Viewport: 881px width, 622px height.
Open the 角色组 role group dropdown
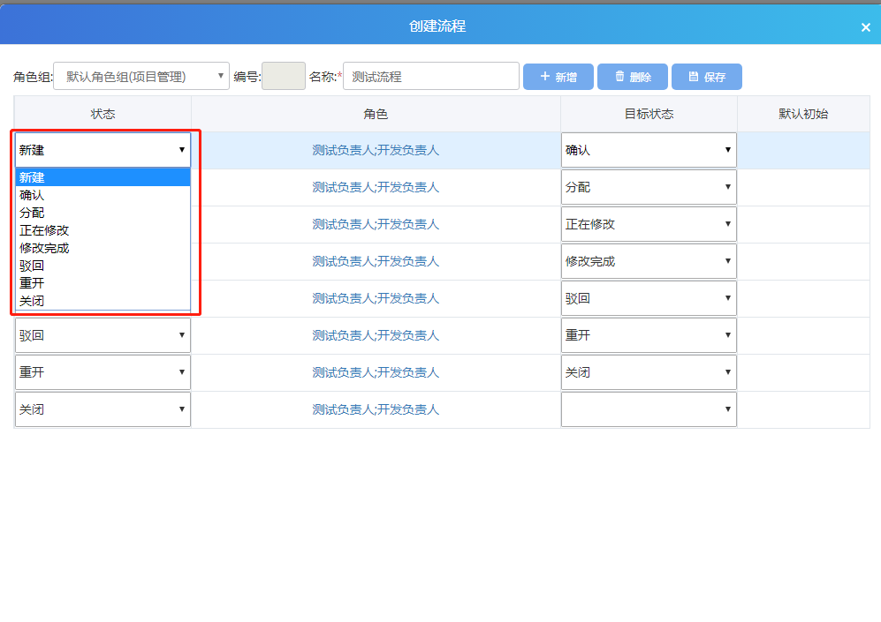click(141, 77)
